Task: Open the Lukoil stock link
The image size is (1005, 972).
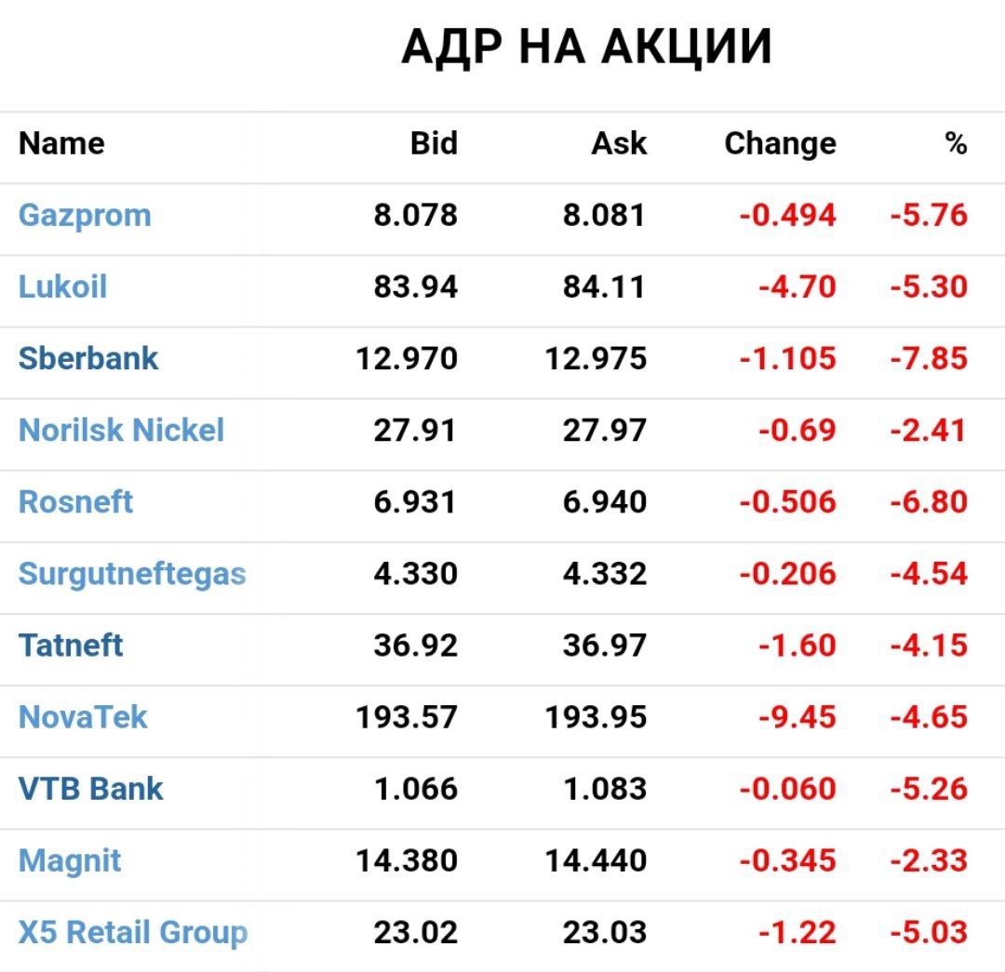Action: pyautogui.click(x=62, y=286)
